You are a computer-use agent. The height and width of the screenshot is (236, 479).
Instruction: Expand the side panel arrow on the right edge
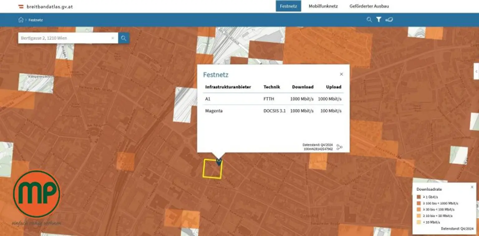[476, 71]
